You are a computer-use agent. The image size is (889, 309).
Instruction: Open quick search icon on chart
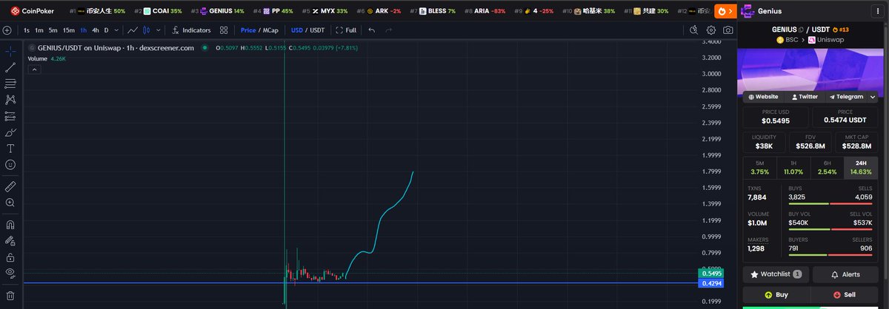click(x=693, y=30)
